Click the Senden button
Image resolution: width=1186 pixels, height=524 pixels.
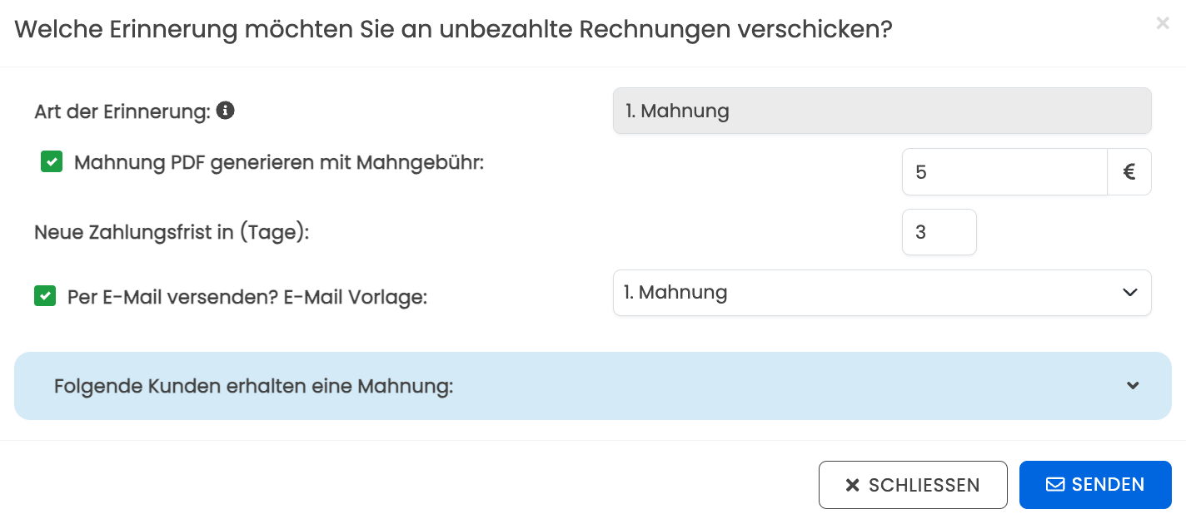coord(1095,485)
